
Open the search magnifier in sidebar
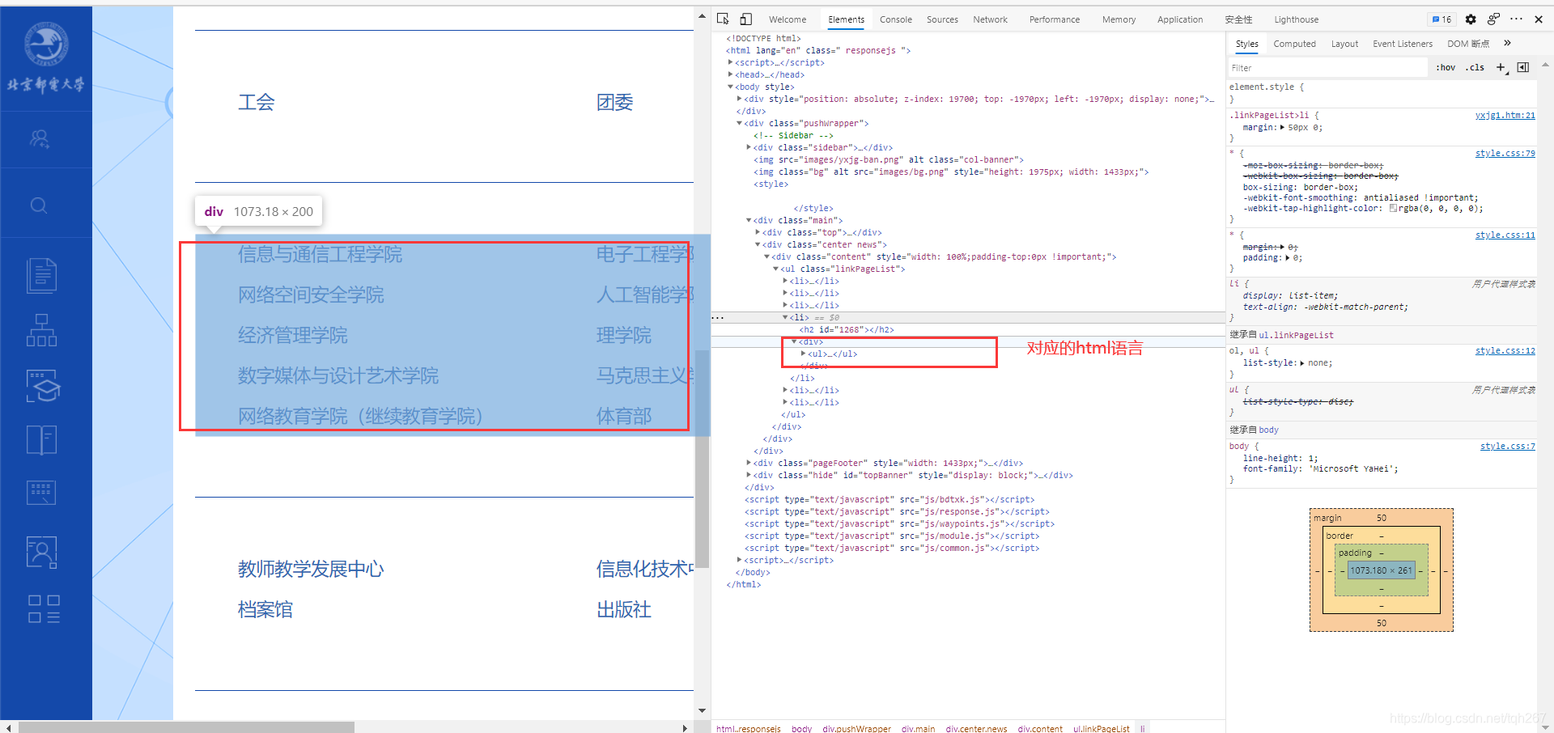tap(39, 205)
